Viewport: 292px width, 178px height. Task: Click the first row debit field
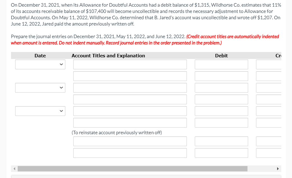pos(221,64)
